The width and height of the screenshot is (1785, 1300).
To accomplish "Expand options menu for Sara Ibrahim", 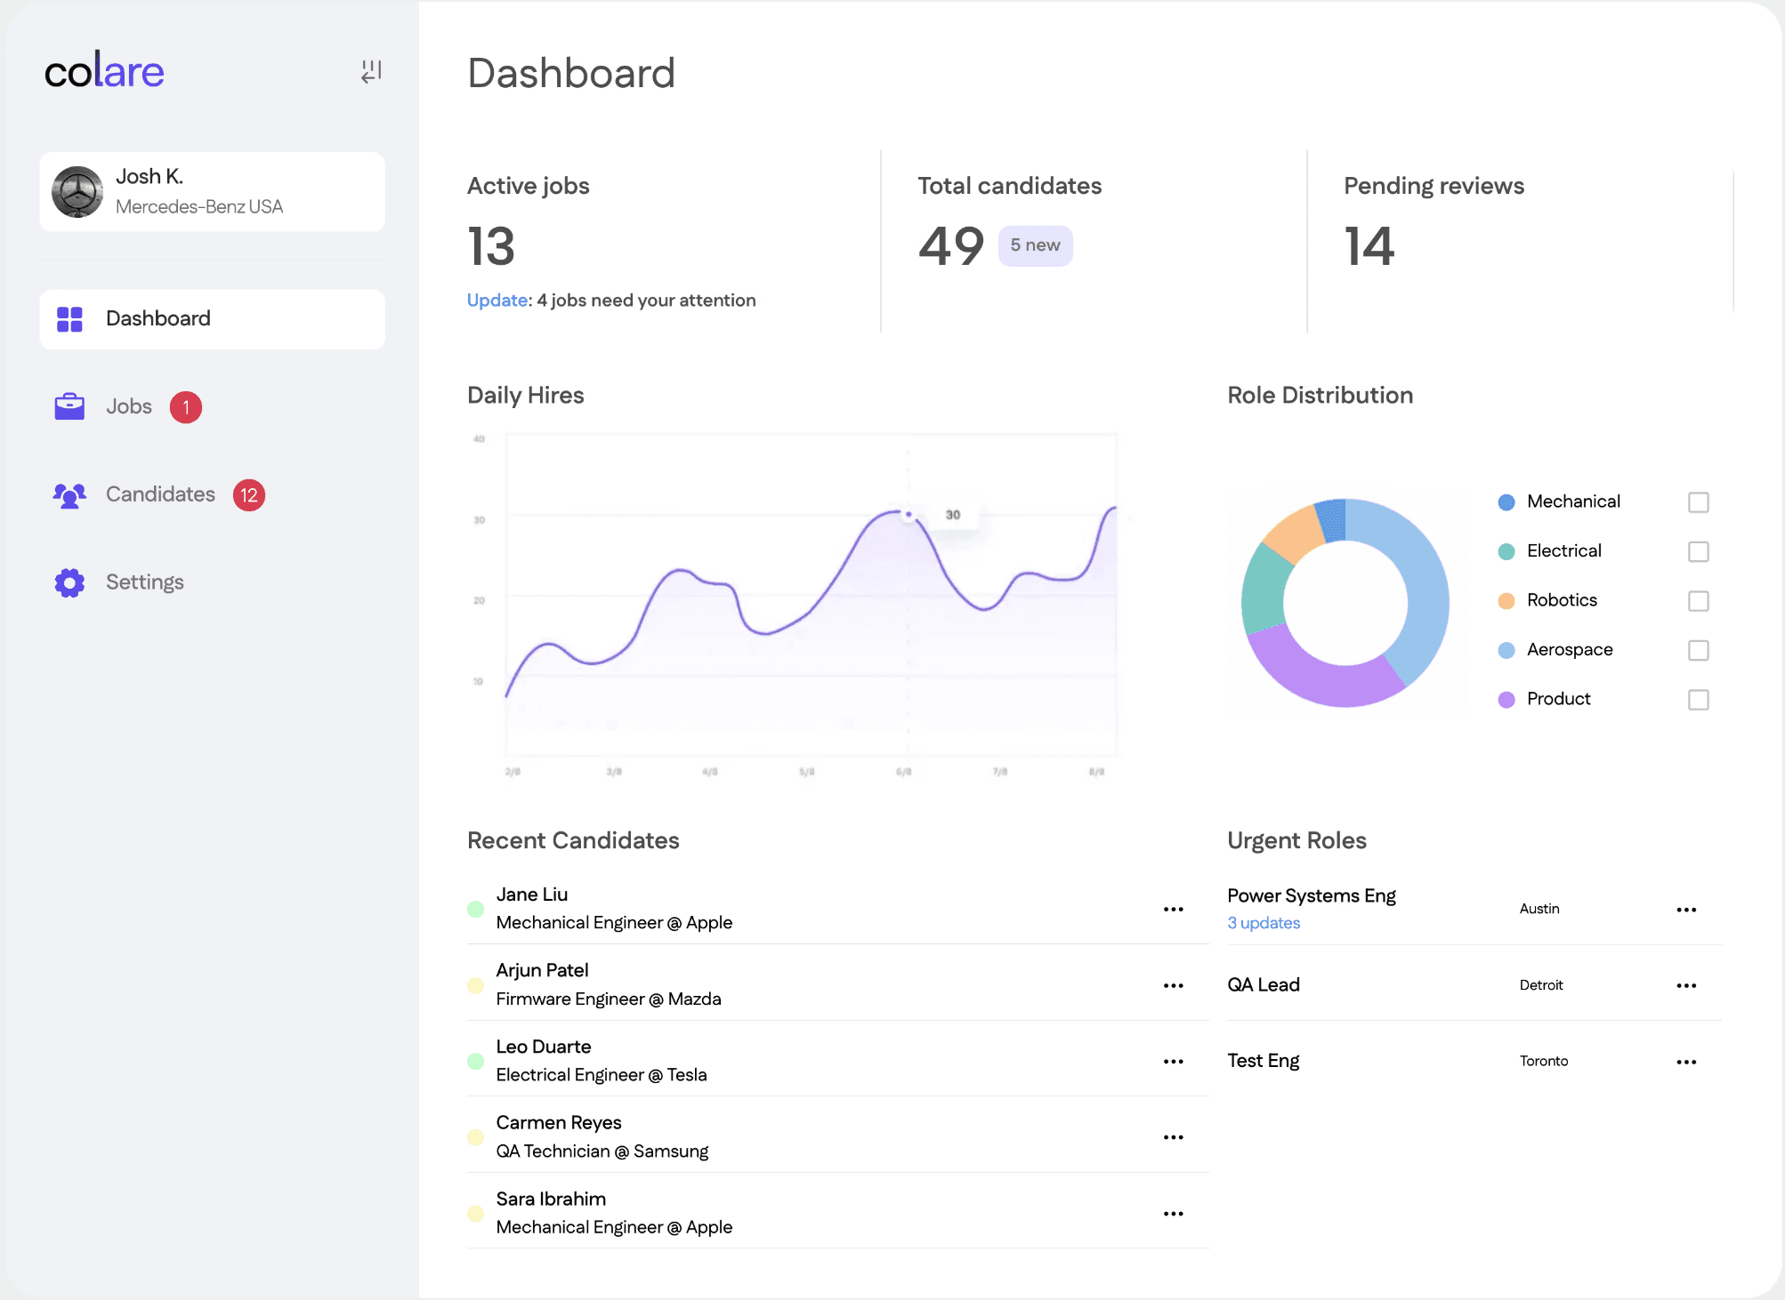I will pos(1173,1214).
